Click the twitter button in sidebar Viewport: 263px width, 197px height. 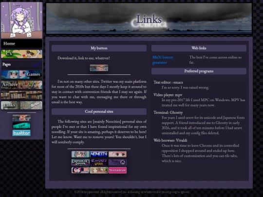pyautogui.click(x=21, y=133)
